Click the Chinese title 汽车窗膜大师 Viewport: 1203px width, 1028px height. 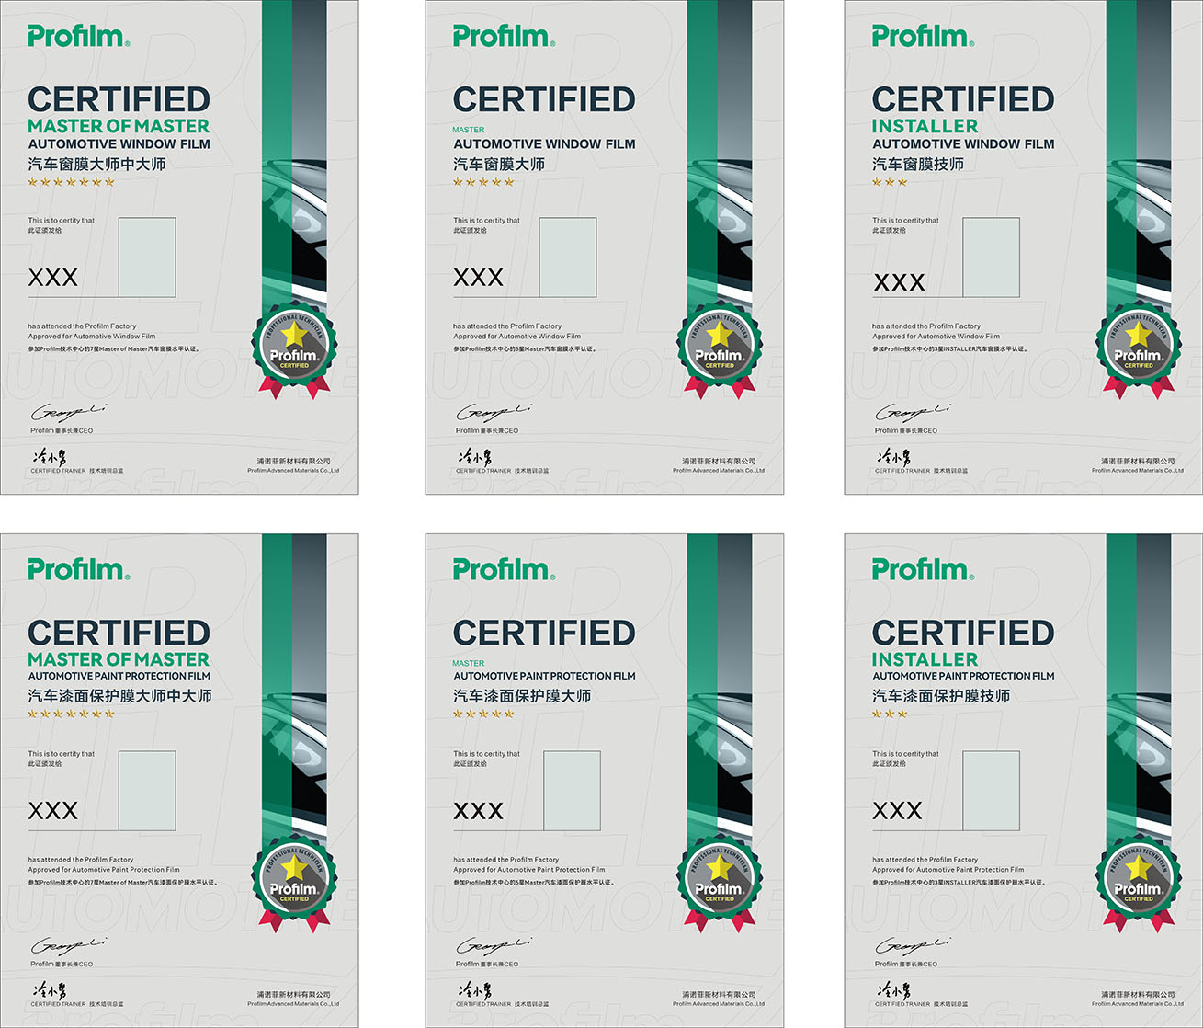pyautogui.click(x=499, y=164)
